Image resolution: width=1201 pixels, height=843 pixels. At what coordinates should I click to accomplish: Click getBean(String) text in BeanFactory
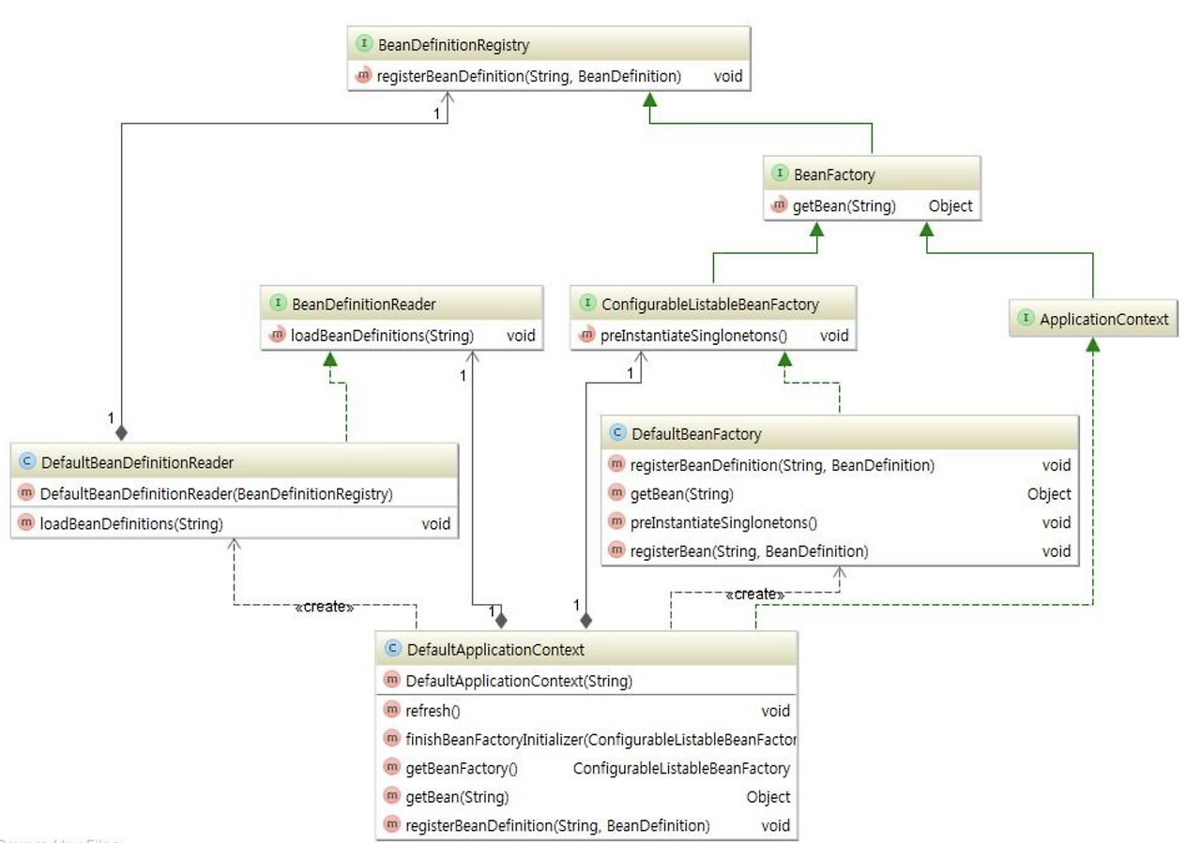(844, 206)
